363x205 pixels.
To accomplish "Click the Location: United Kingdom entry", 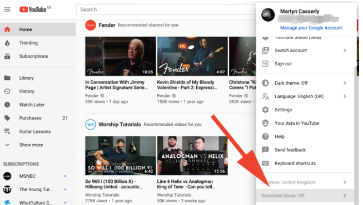I will pos(305,182).
